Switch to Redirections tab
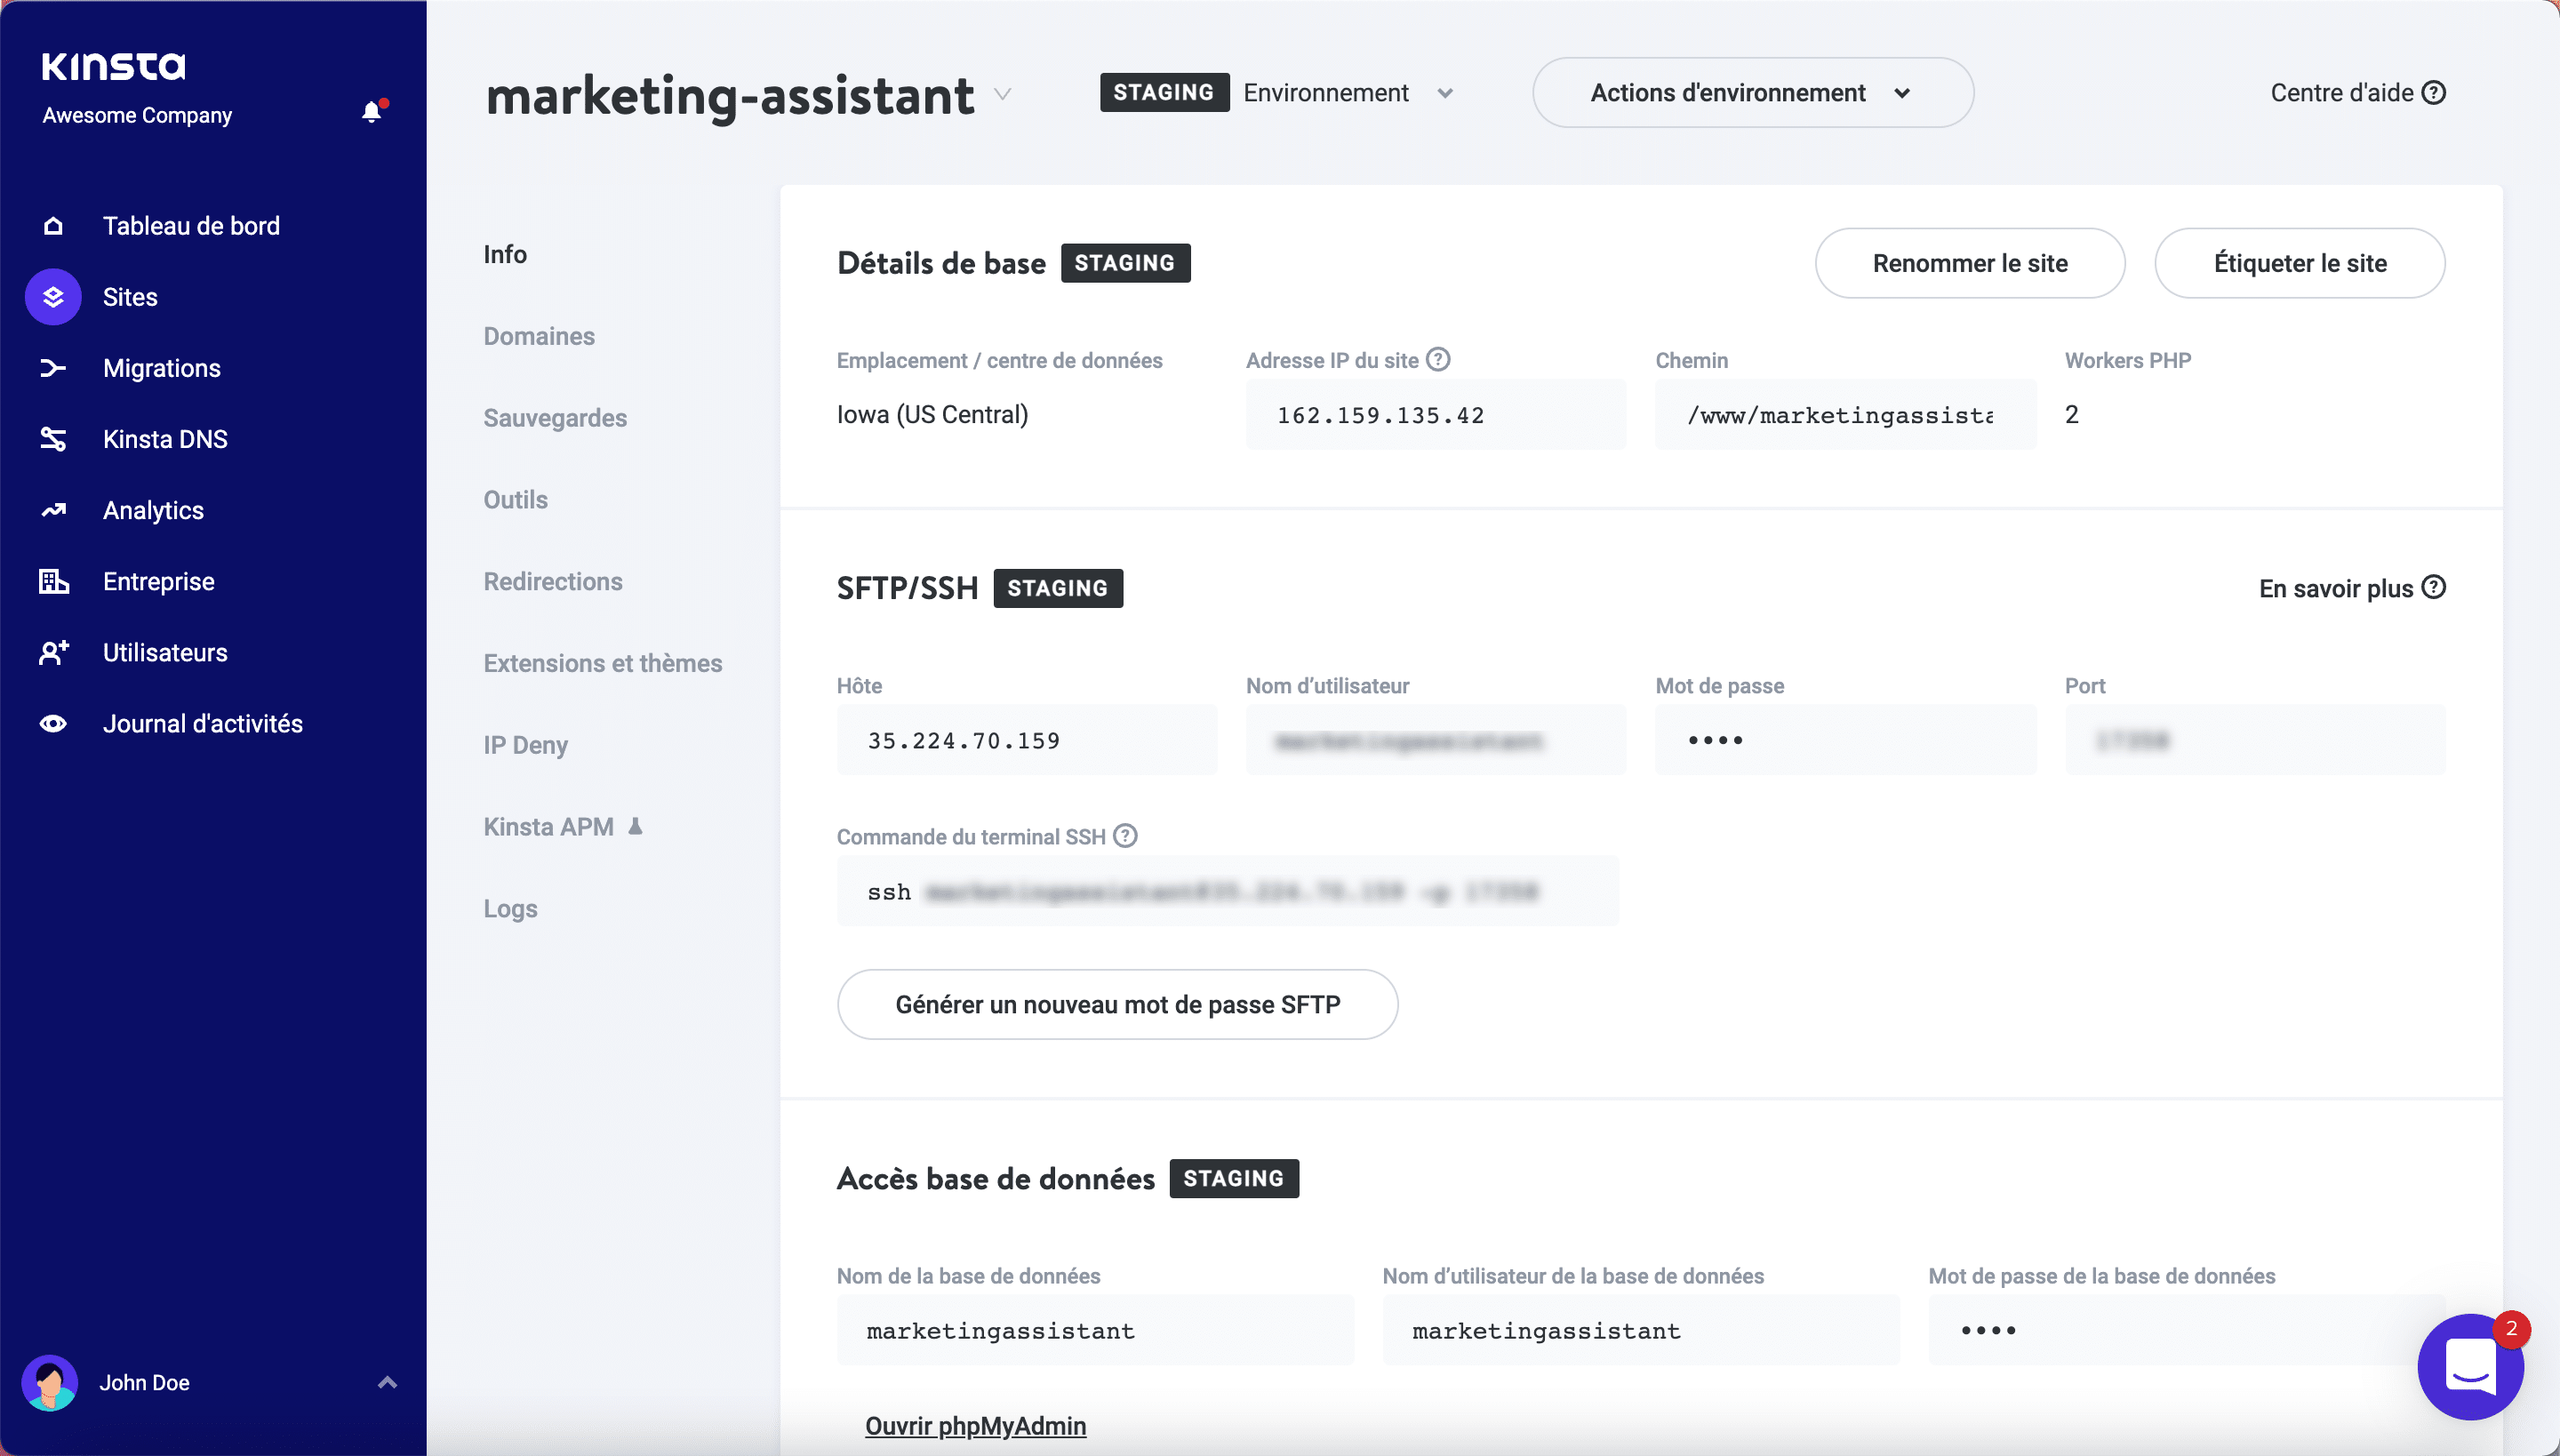 (x=553, y=581)
